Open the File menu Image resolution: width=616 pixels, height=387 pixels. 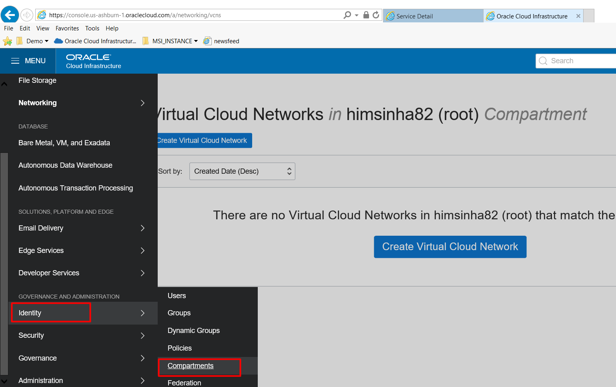click(x=8, y=28)
